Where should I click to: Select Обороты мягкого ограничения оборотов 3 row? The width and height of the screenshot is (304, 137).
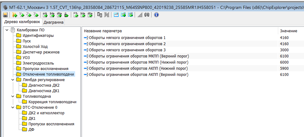(x=127, y=50)
